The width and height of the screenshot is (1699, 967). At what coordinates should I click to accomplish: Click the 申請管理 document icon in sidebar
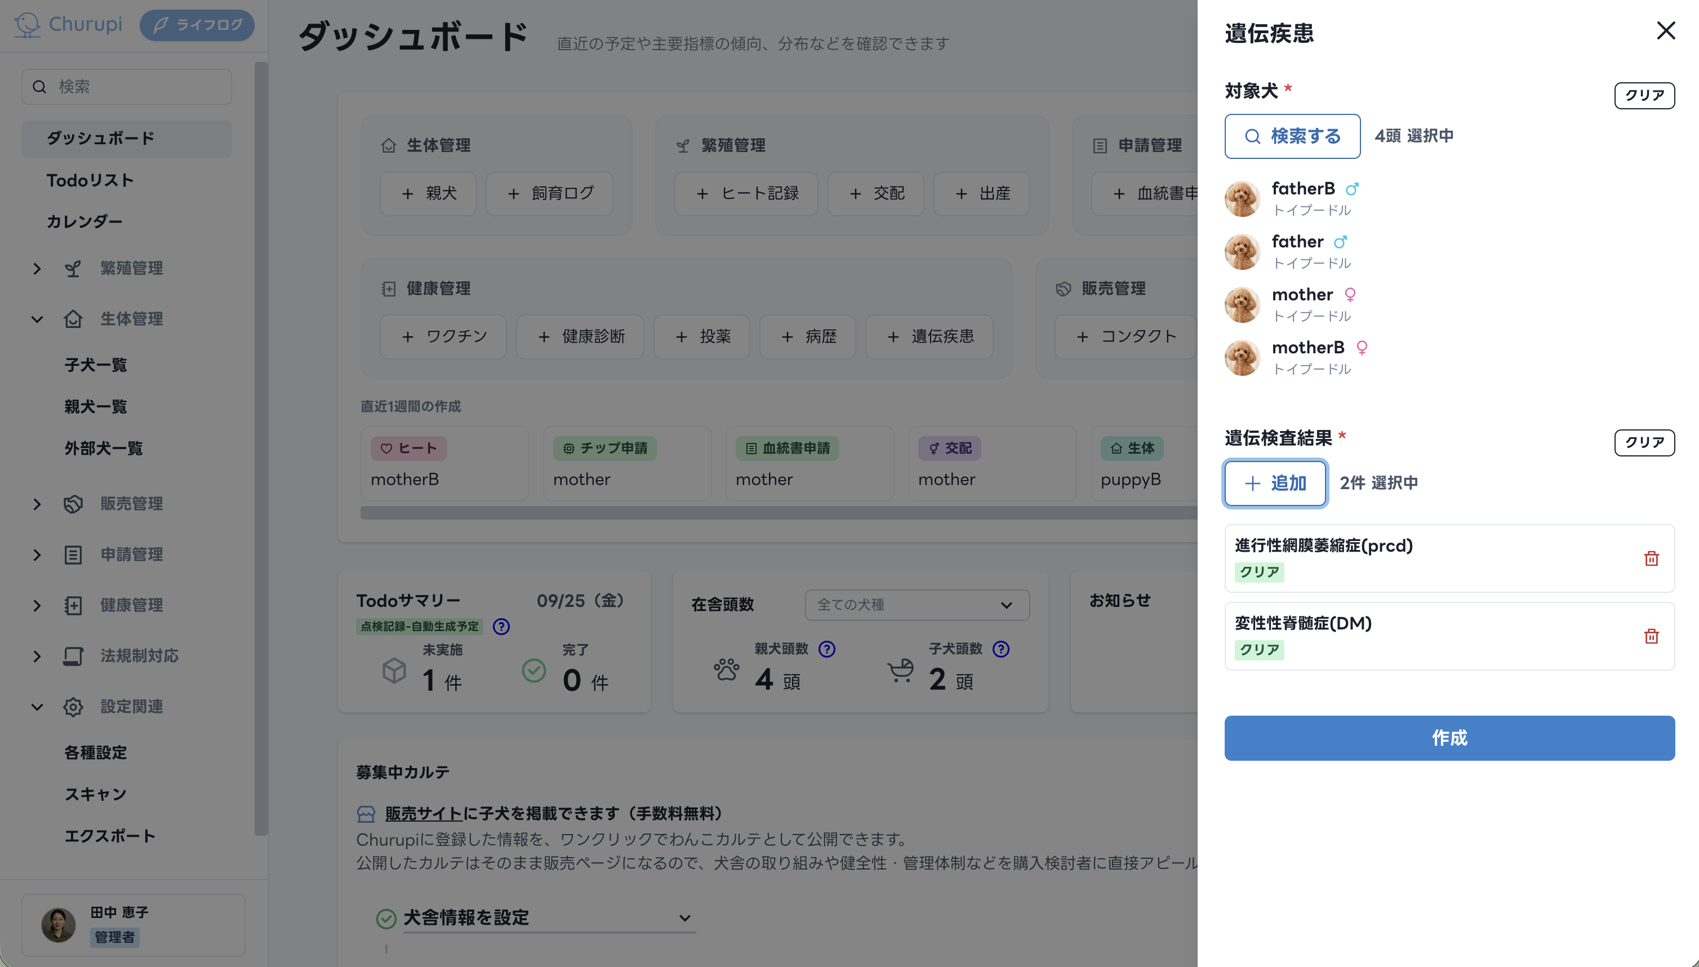tap(73, 555)
